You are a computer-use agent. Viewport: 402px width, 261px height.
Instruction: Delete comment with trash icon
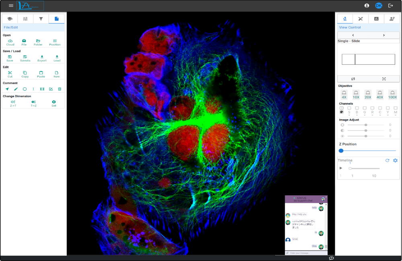(x=59, y=89)
